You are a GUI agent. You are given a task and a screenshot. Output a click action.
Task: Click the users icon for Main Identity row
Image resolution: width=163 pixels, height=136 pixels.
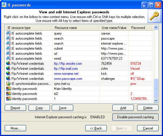(x=9, y=88)
